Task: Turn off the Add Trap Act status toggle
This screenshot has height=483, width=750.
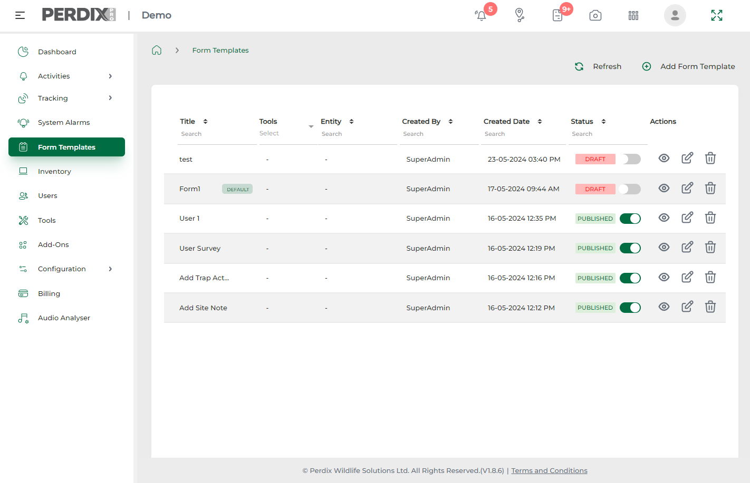Action: click(630, 278)
